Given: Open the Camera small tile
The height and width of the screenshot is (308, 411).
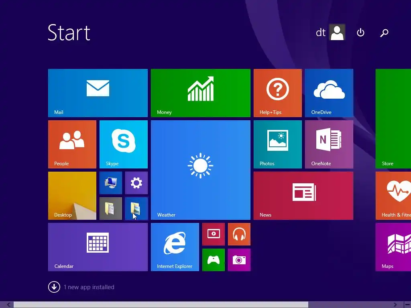Looking at the screenshot, I should tap(239, 260).
